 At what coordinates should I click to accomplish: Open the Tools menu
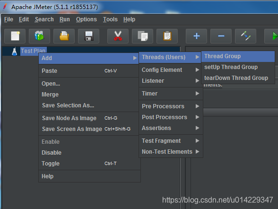(x=110, y=19)
